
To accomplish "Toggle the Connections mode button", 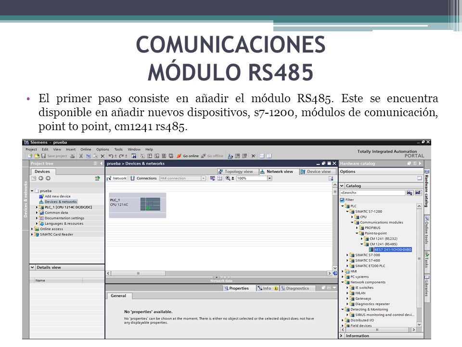I will click(144, 178).
